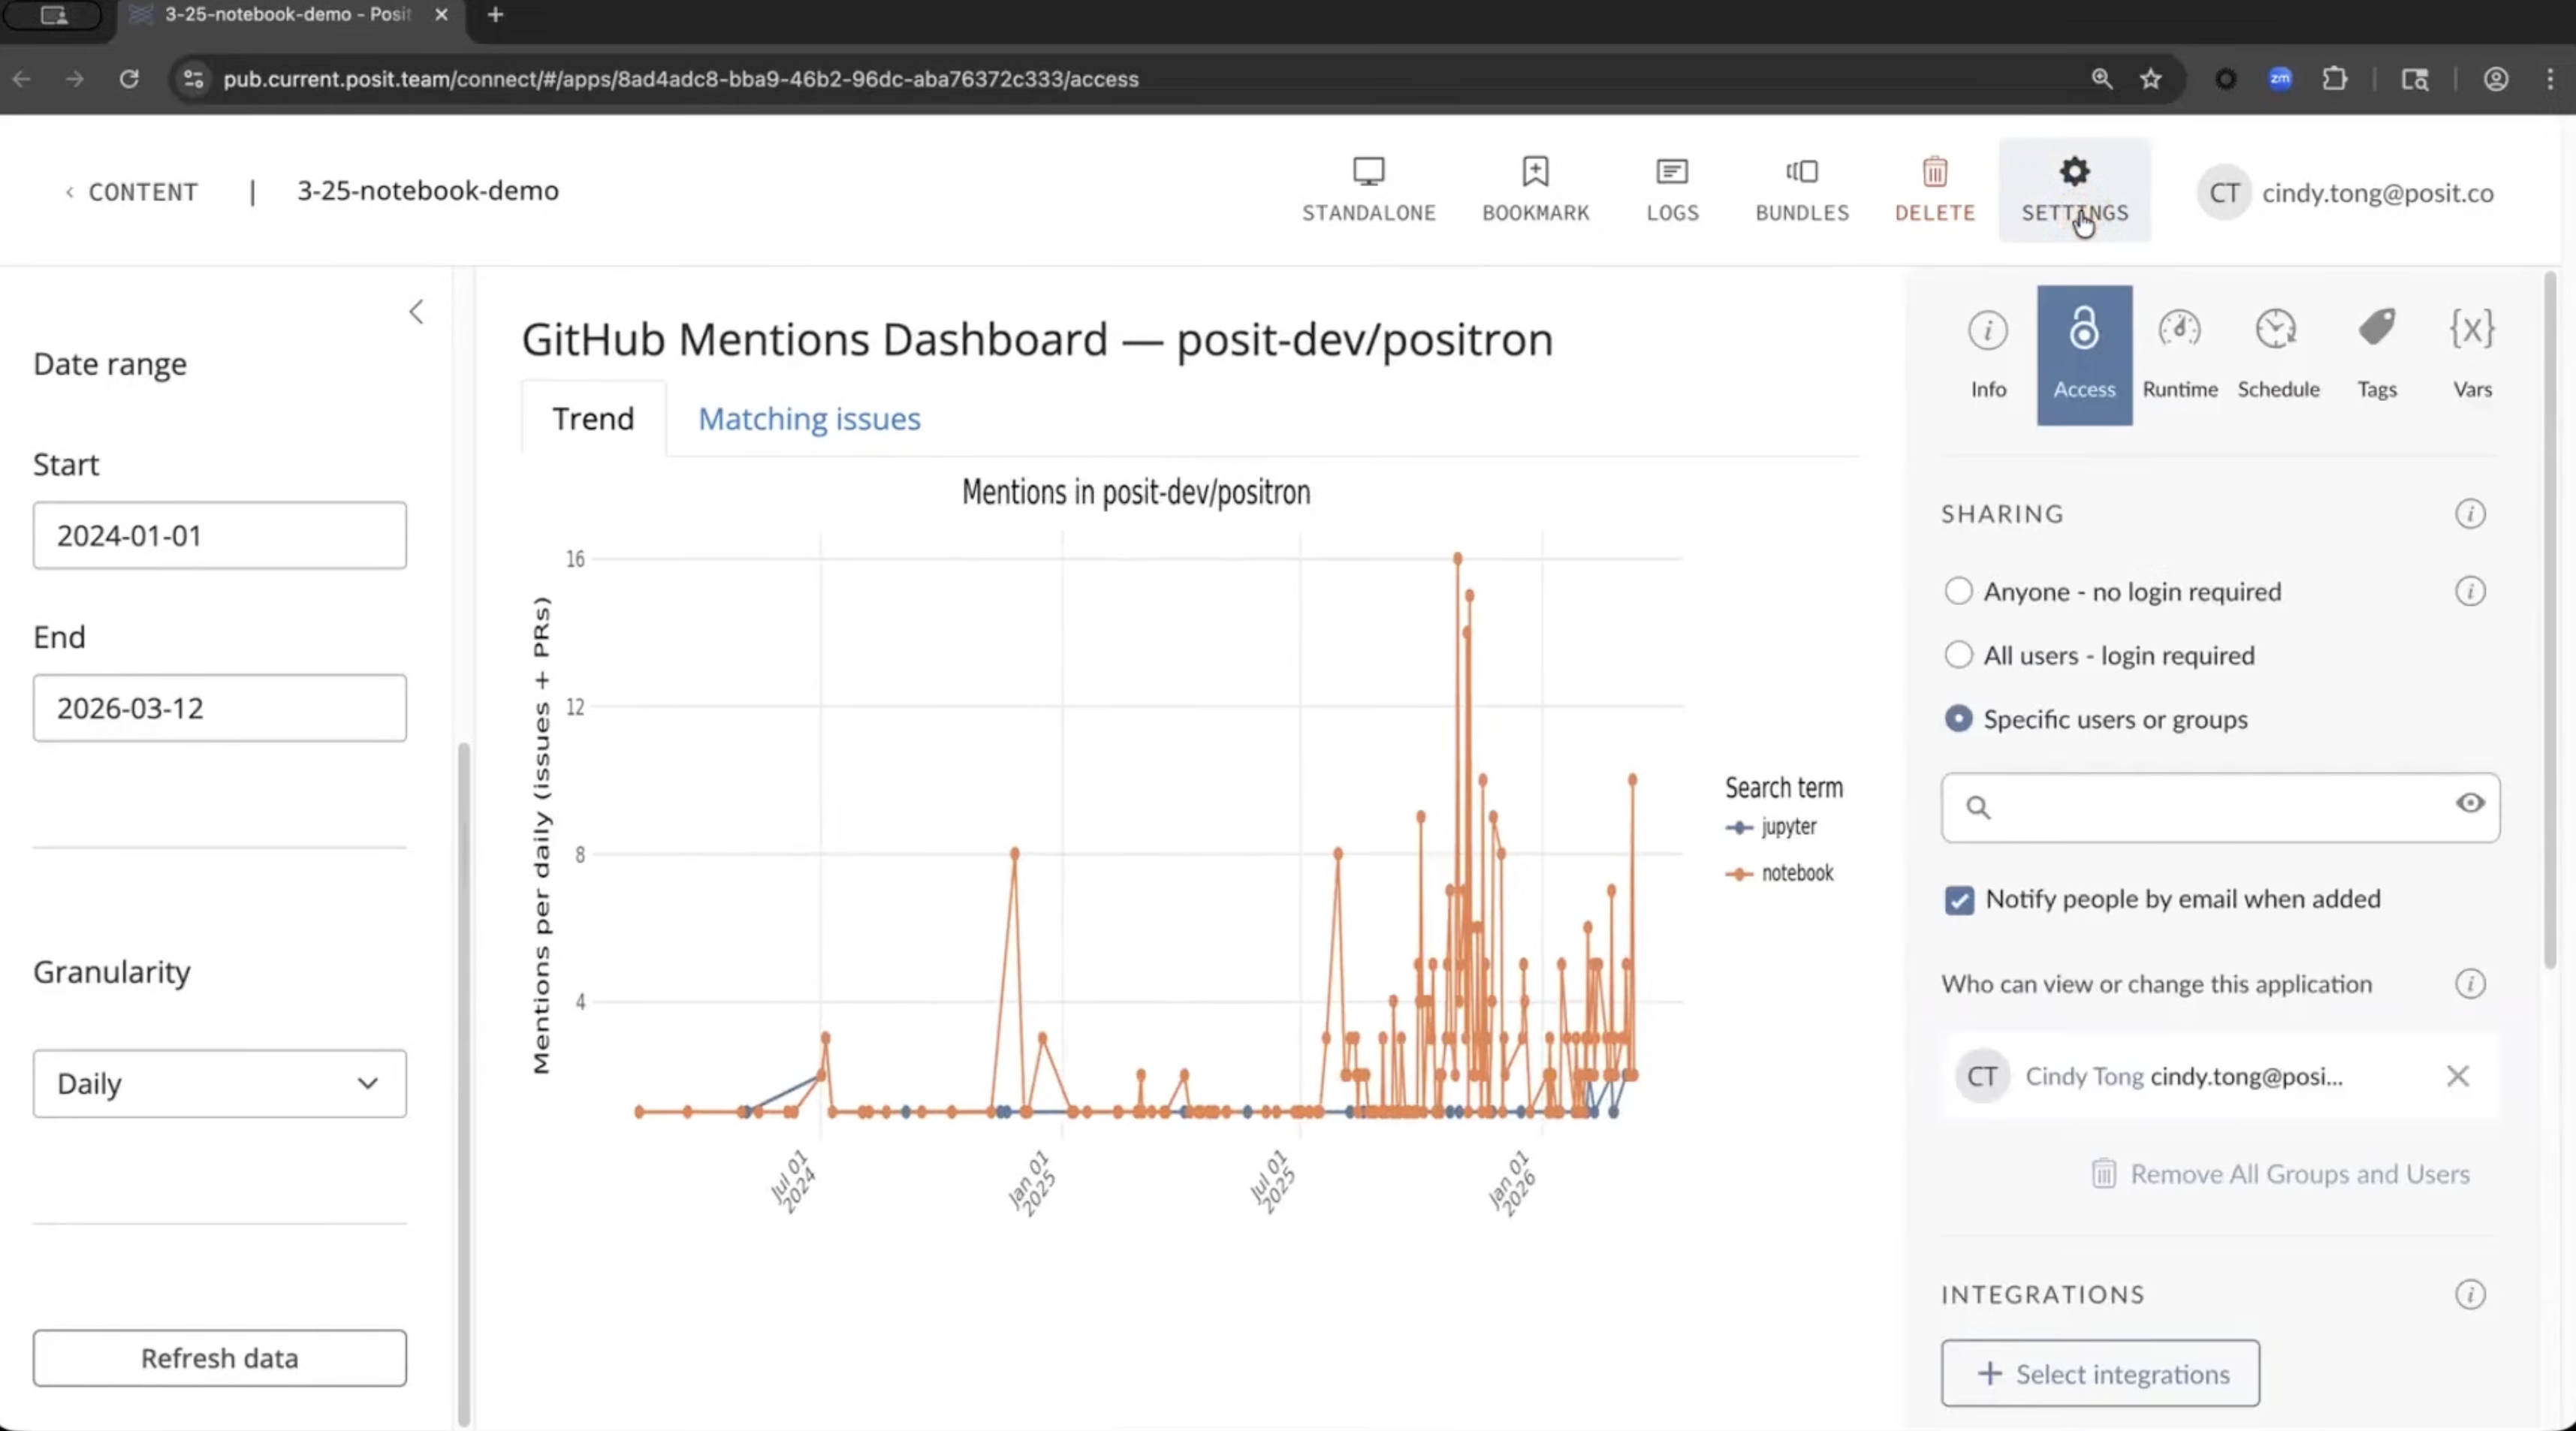Open the Granularity Daily dropdown

[219, 1083]
